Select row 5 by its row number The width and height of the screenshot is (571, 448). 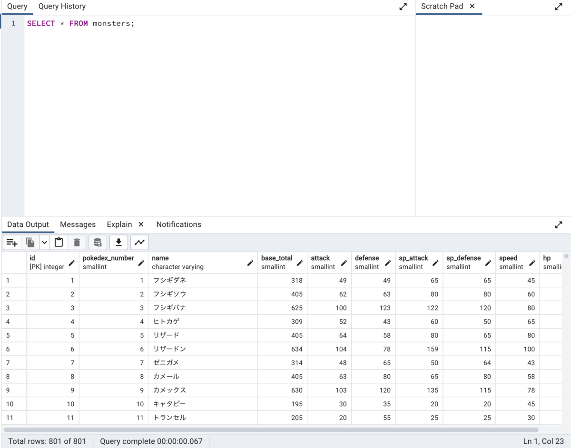(13, 335)
